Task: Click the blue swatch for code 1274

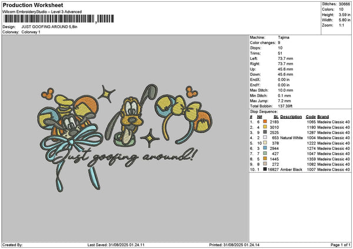Action: pyautogui.click(x=265, y=148)
